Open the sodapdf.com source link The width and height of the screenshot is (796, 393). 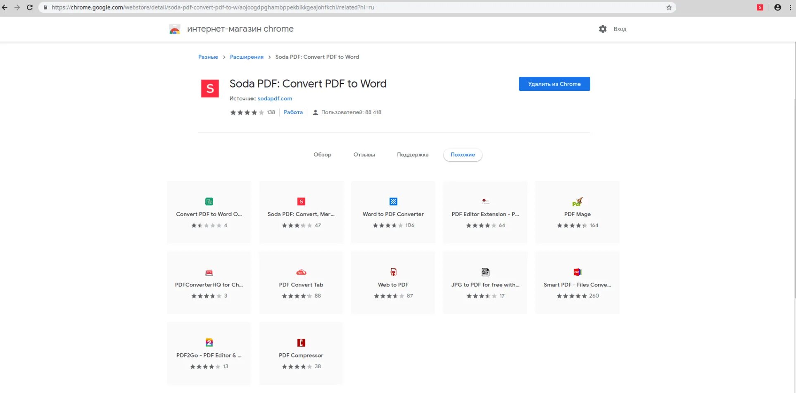click(x=275, y=98)
